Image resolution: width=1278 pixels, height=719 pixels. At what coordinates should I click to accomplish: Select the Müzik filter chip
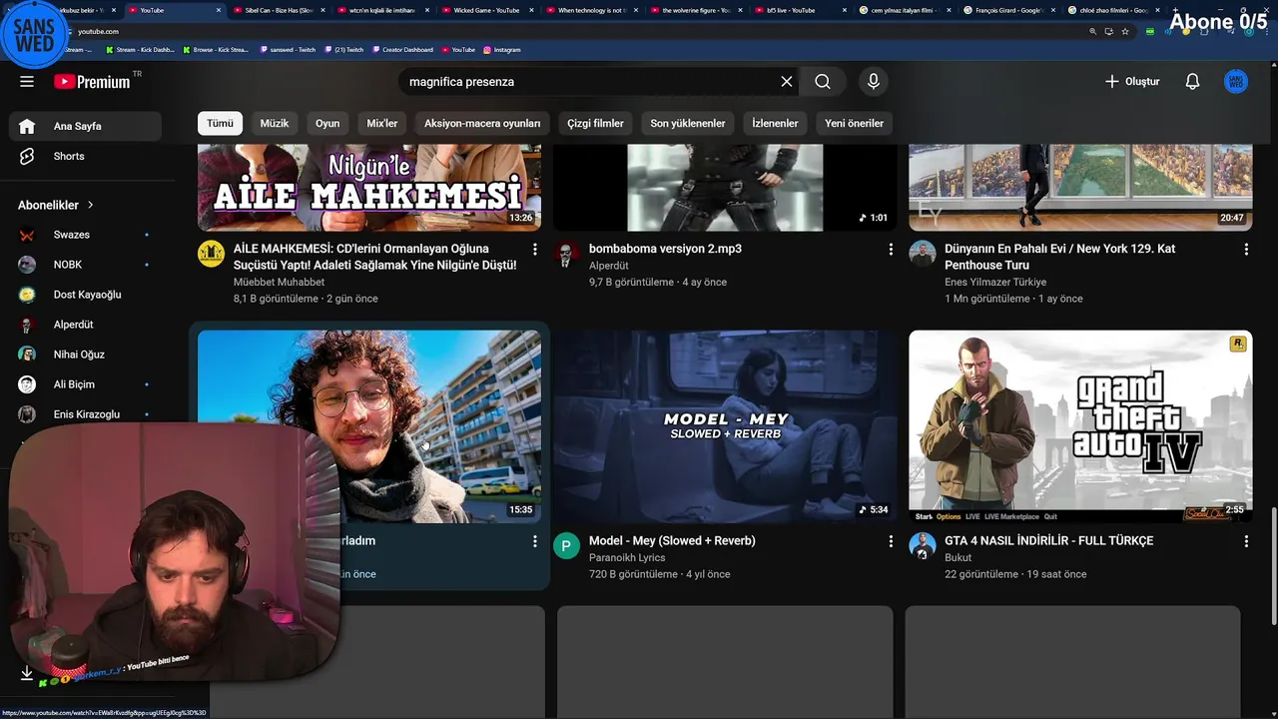tap(275, 123)
